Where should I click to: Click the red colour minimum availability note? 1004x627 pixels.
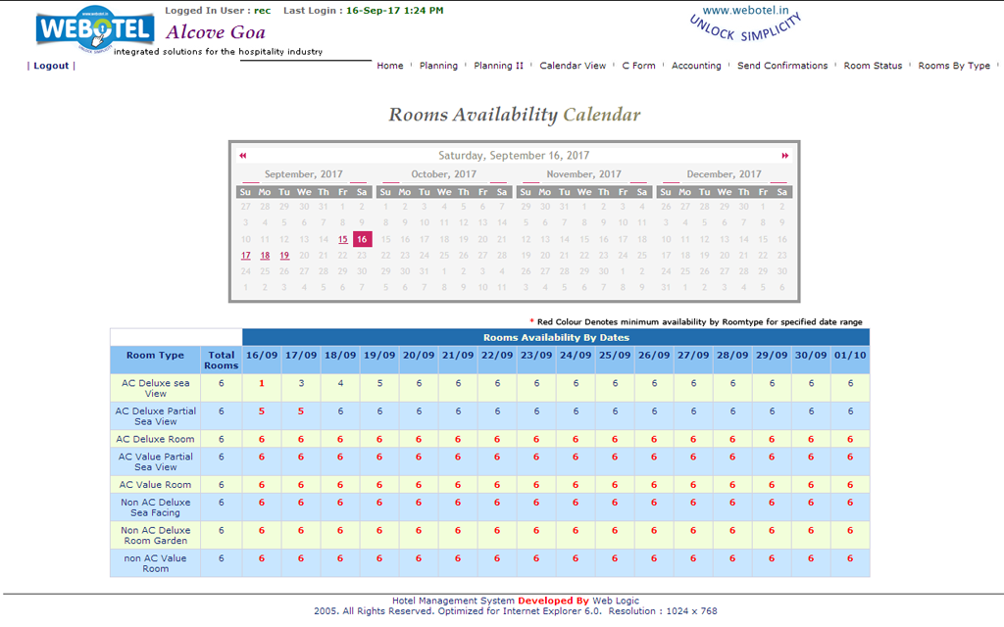coord(696,321)
